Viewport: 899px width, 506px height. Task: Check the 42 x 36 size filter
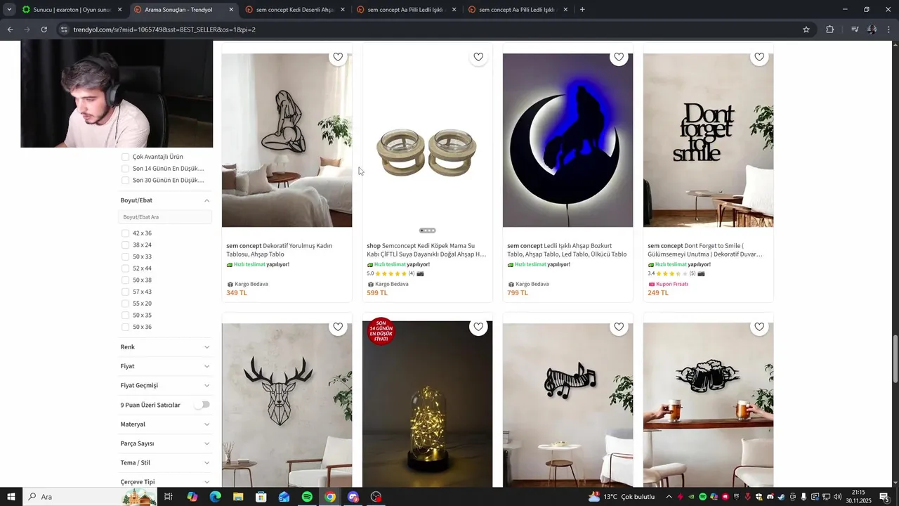pyautogui.click(x=125, y=233)
